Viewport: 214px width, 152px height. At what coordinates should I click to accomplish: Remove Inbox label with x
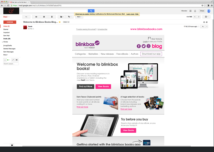[x=69, y=22]
